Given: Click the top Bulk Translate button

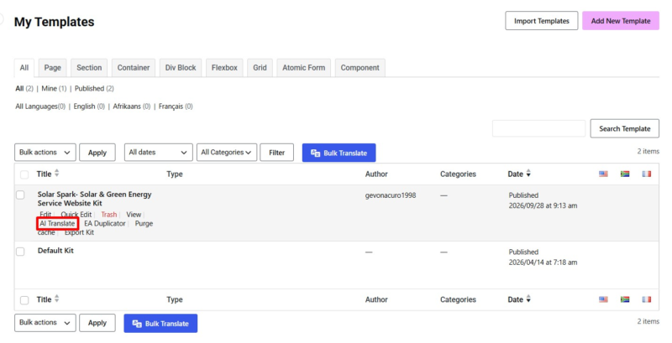Looking at the screenshot, I should click(x=339, y=153).
